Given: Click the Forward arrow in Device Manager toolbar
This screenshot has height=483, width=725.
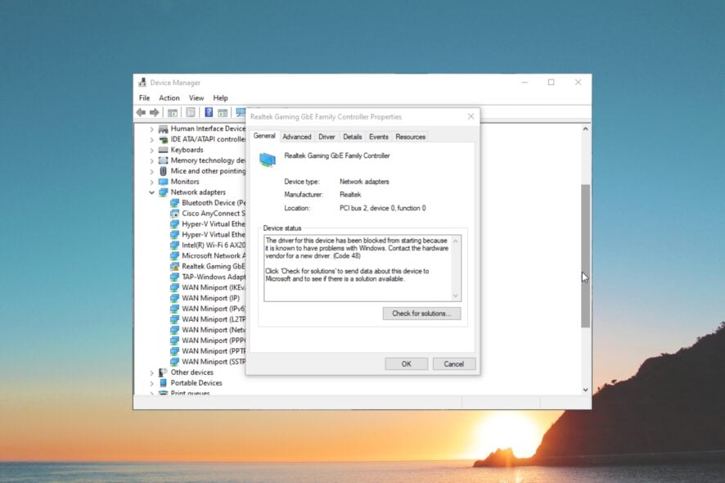Looking at the screenshot, I should click(x=155, y=112).
